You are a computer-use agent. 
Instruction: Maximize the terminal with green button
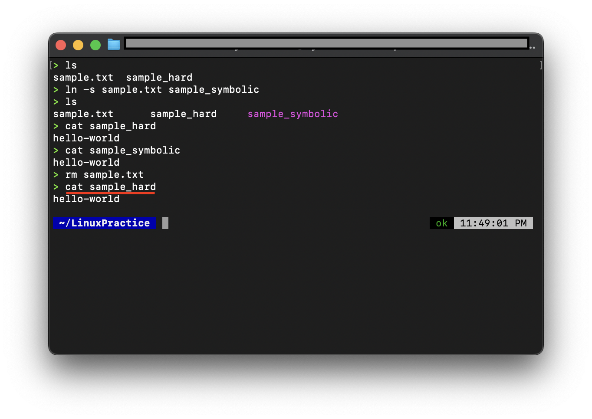point(95,45)
